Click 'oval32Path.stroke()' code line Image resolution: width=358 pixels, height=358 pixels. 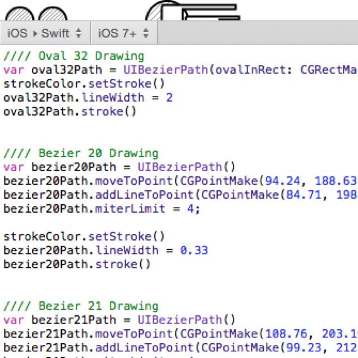pos(70,112)
